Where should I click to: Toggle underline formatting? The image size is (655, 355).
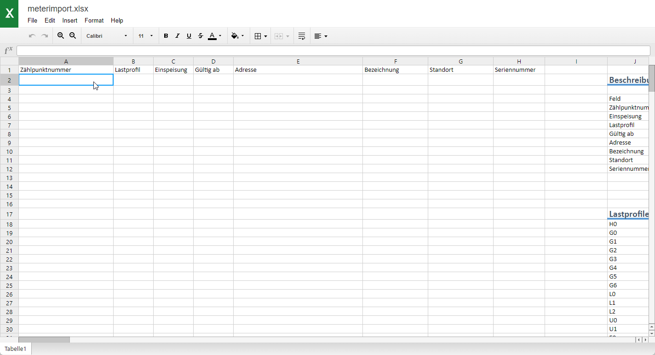(189, 36)
